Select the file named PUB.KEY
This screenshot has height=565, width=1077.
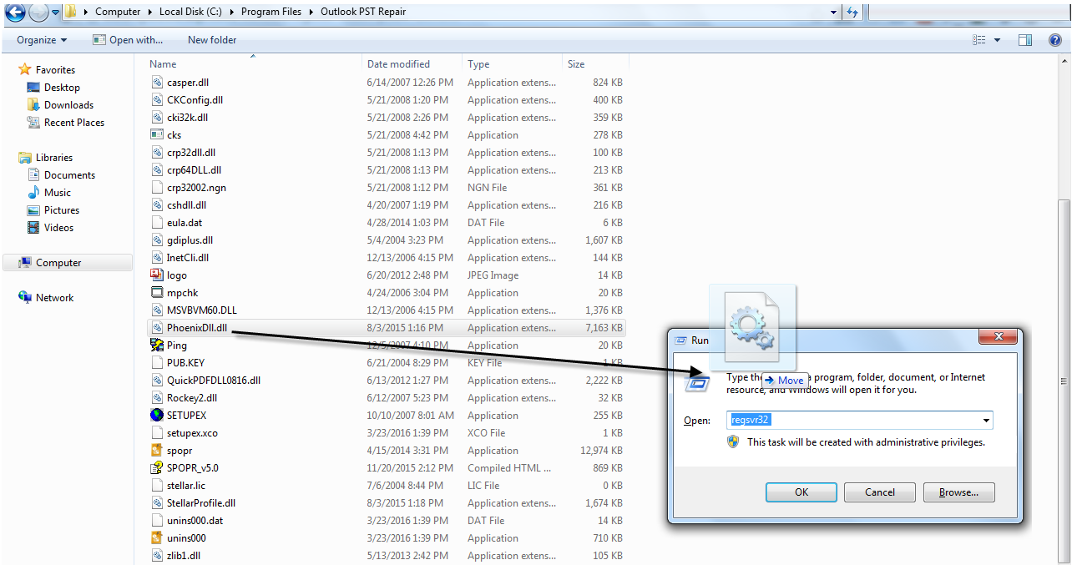(x=185, y=363)
